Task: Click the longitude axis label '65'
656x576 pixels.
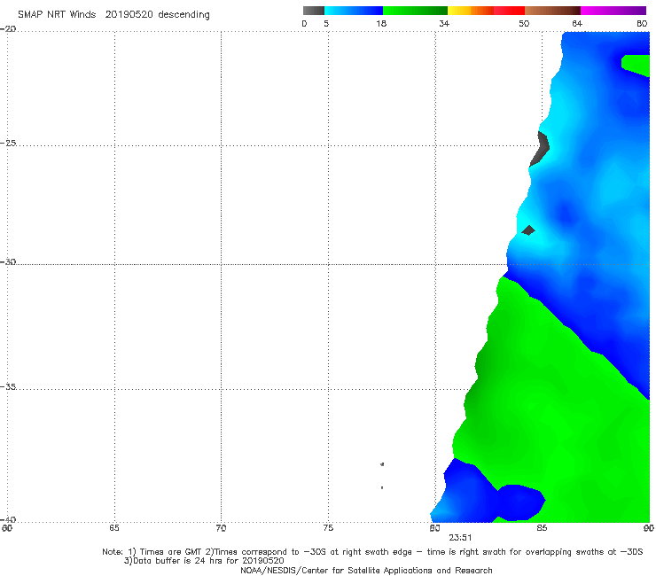Action: click(114, 528)
